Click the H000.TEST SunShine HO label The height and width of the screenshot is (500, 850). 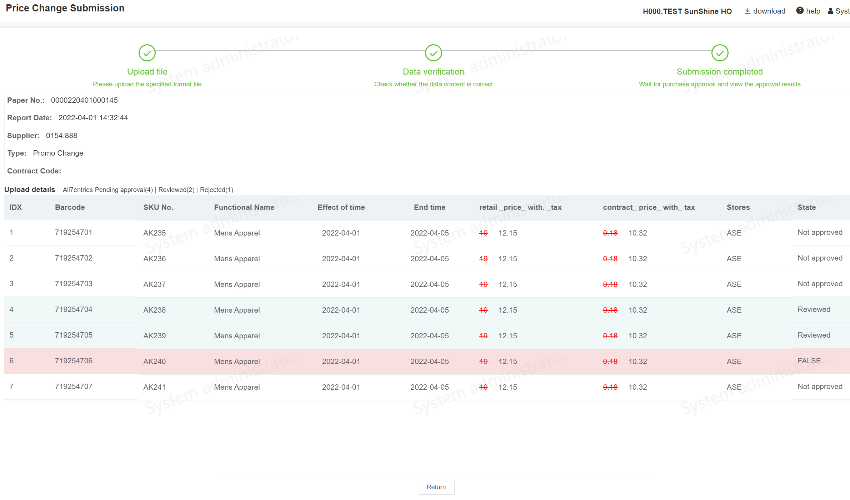tap(687, 11)
